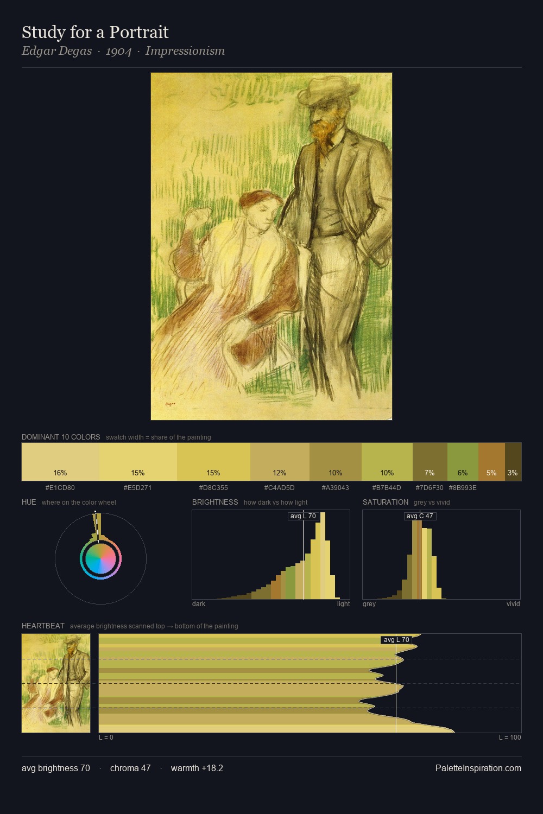Click the 'SATURATION' section heading
Screen dimensions: 543x814
(x=386, y=502)
